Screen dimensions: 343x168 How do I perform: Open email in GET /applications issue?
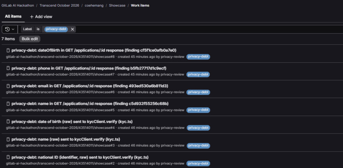click(x=90, y=86)
